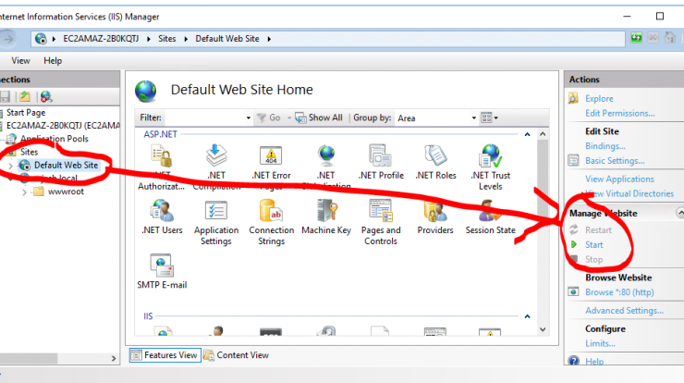
Task: Collapse the ASP.NET group section
Action: tap(527, 134)
